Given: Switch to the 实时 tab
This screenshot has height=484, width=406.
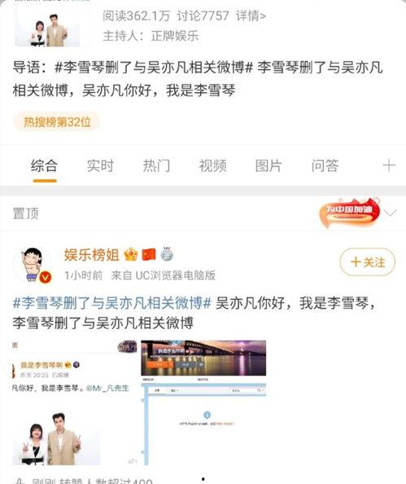Looking at the screenshot, I should 101,166.
